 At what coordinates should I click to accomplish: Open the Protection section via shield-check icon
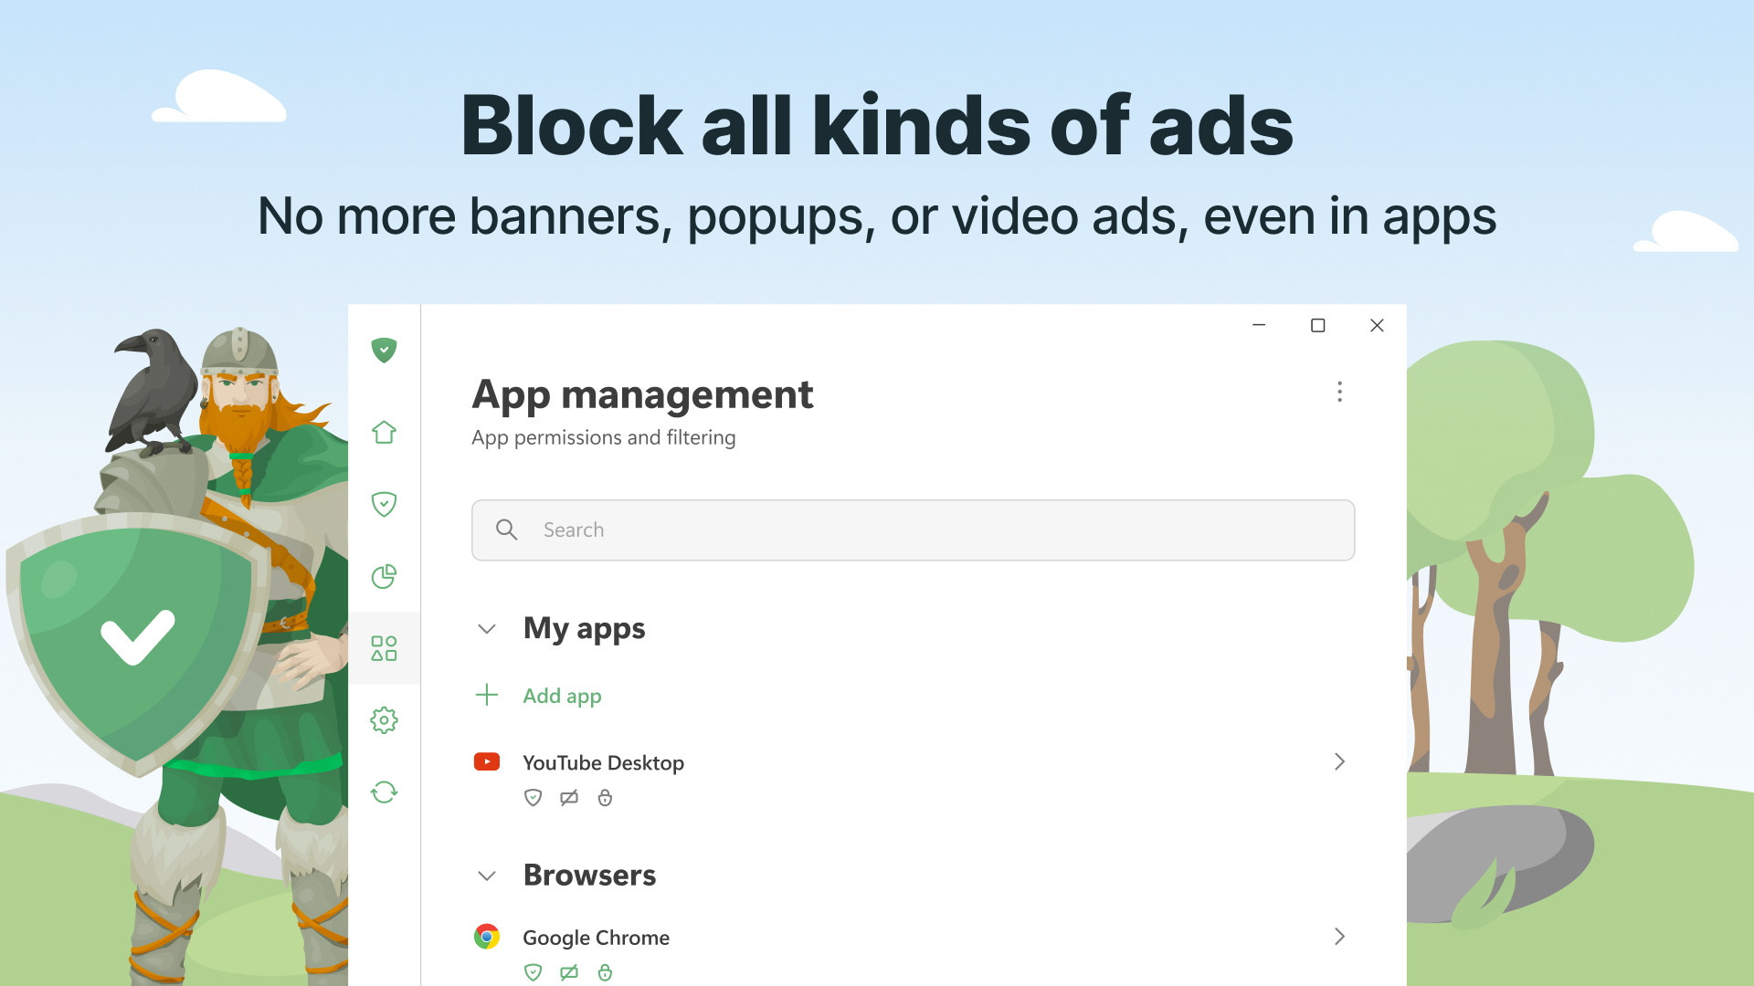pyautogui.click(x=384, y=503)
